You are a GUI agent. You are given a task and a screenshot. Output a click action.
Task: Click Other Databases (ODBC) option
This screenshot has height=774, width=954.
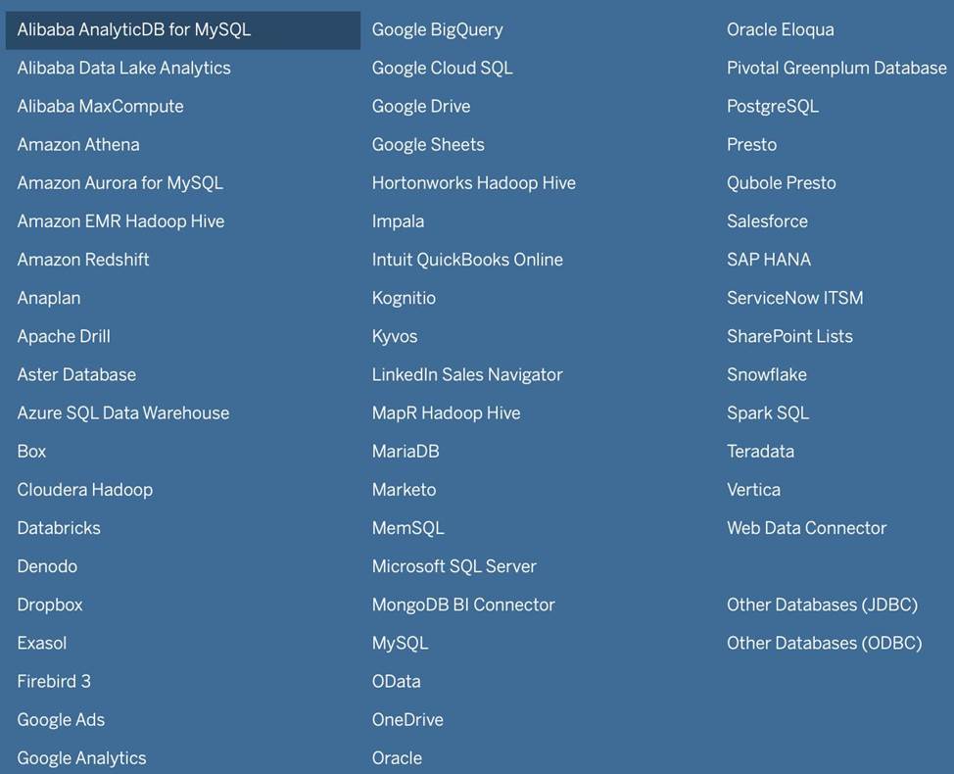coord(824,644)
